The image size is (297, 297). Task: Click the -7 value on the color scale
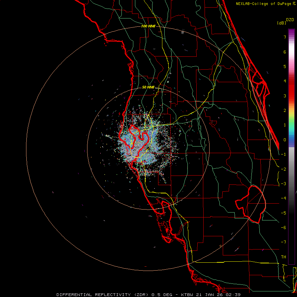click(283, 242)
